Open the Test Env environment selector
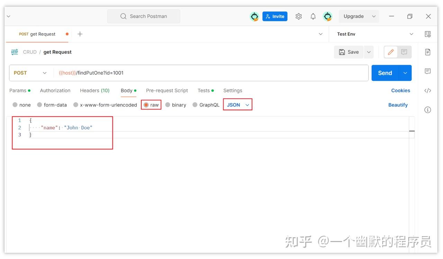The image size is (443, 259). (x=374, y=34)
